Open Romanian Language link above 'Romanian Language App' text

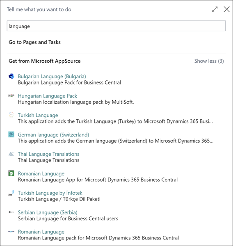click(x=41, y=173)
